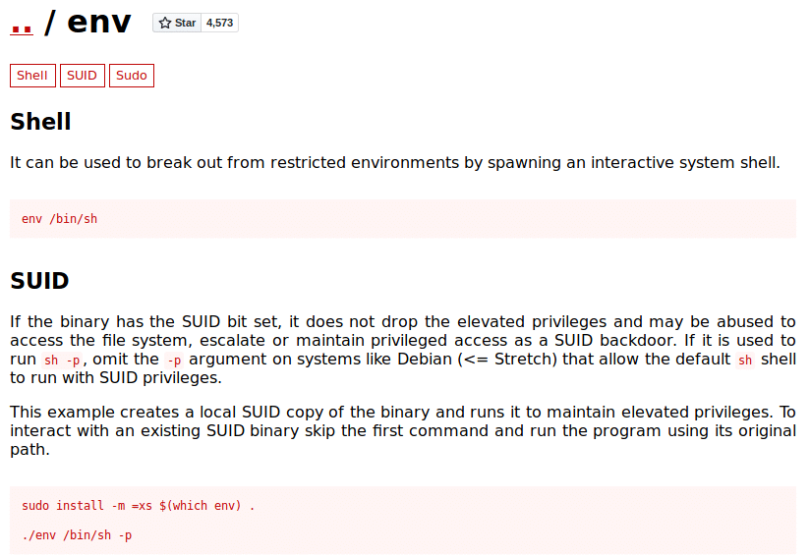Click the 'This example creates a local SUID' paragraph
Screen dimensions: 810x556
[x=403, y=430]
